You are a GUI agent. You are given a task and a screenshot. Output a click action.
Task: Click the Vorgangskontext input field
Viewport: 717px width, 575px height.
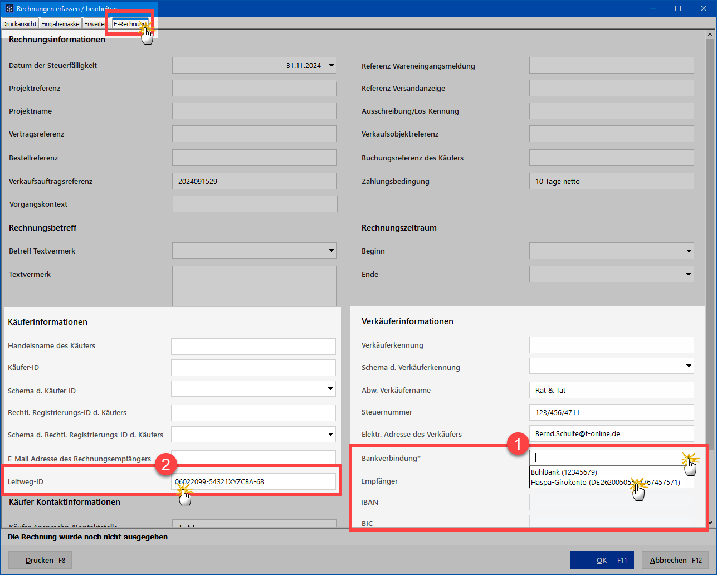point(255,204)
